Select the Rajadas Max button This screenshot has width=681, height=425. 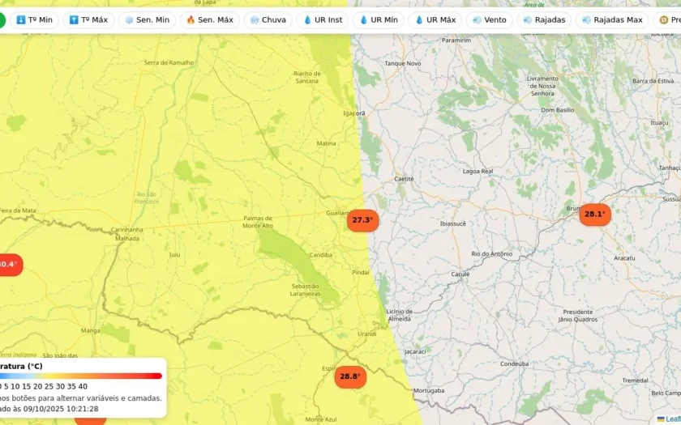612,20
